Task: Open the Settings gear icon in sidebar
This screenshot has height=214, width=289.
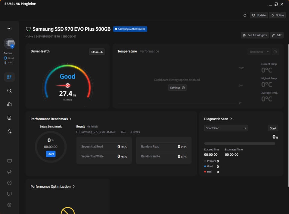Action: click(9, 205)
